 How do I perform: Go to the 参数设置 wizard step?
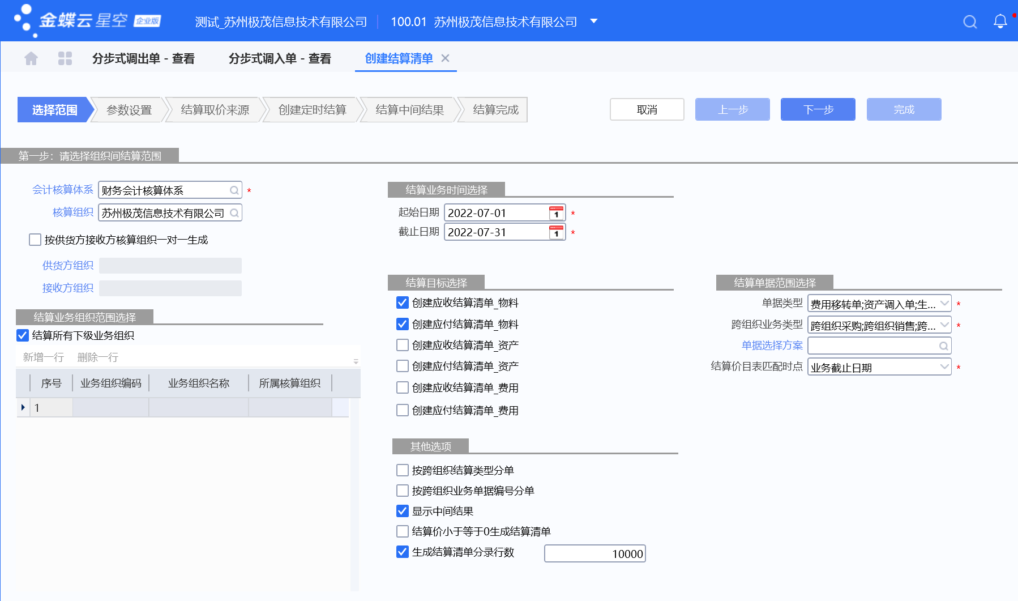[x=129, y=110]
